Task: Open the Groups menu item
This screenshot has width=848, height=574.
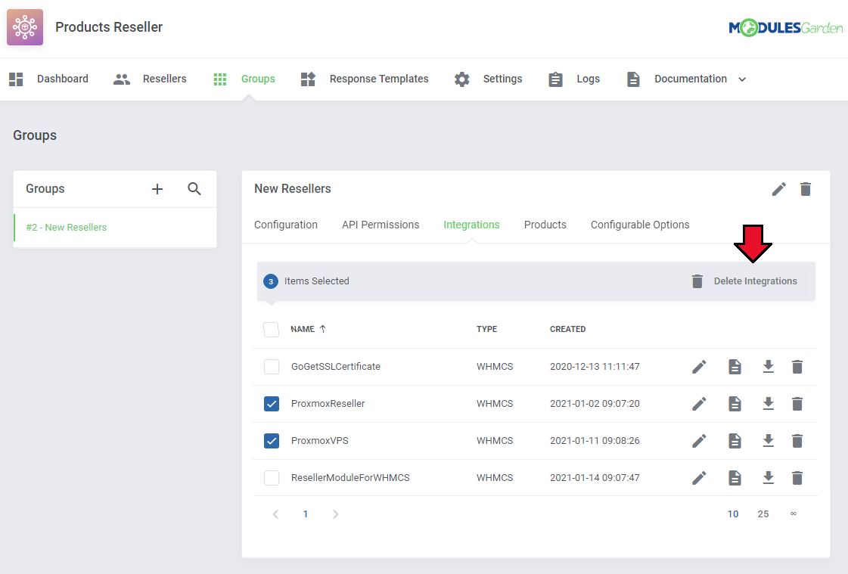Action: coord(244,79)
